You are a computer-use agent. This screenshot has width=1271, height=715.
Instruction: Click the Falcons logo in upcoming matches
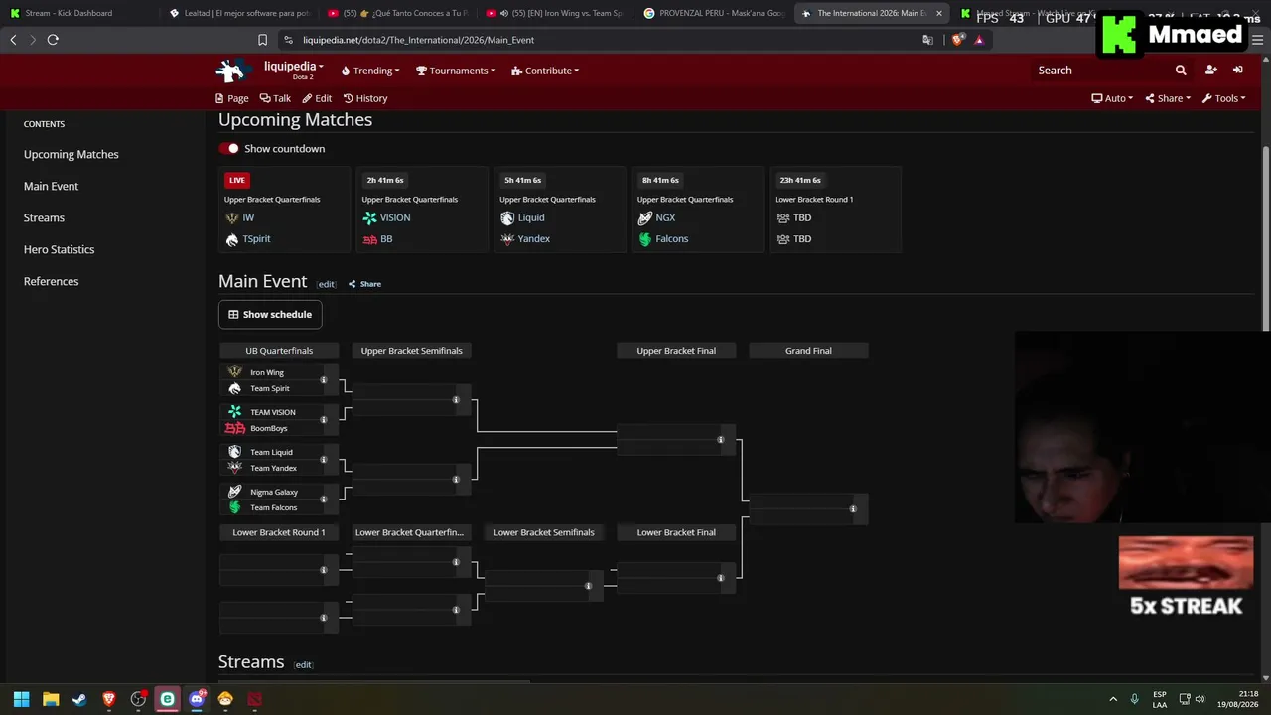645,239
